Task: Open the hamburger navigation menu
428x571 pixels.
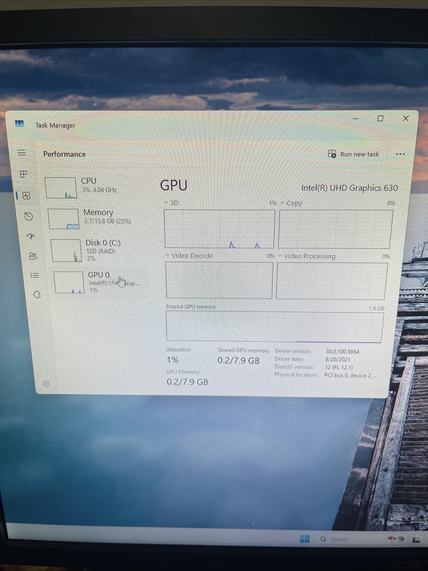Action: [22, 153]
